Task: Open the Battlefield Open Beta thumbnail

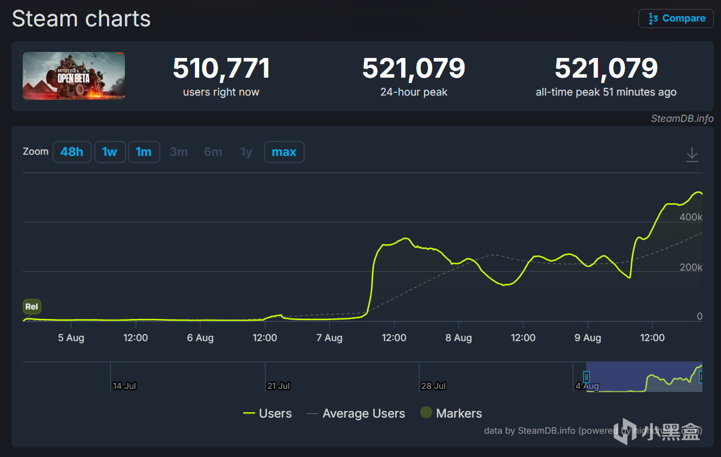Action: click(74, 76)
